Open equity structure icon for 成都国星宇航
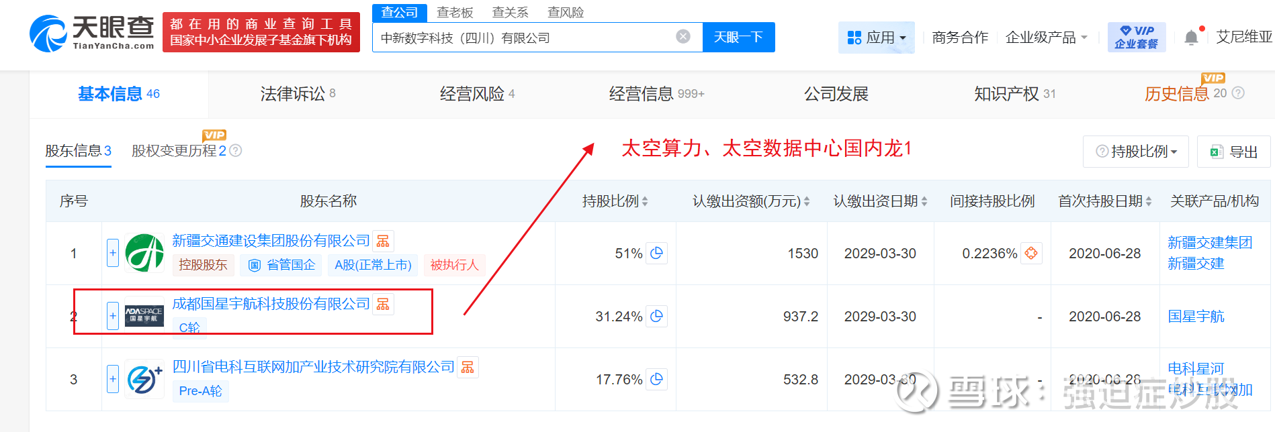 [383, 304]
